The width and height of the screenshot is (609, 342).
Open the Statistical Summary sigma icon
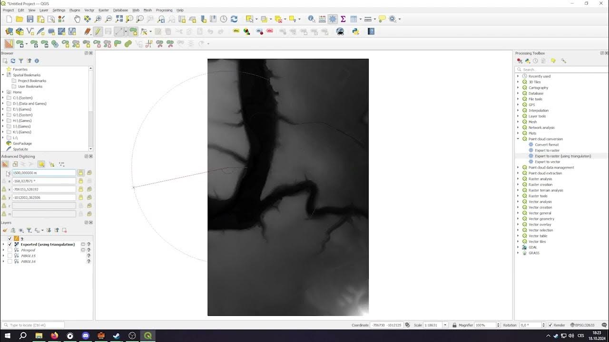click(343, 19)
